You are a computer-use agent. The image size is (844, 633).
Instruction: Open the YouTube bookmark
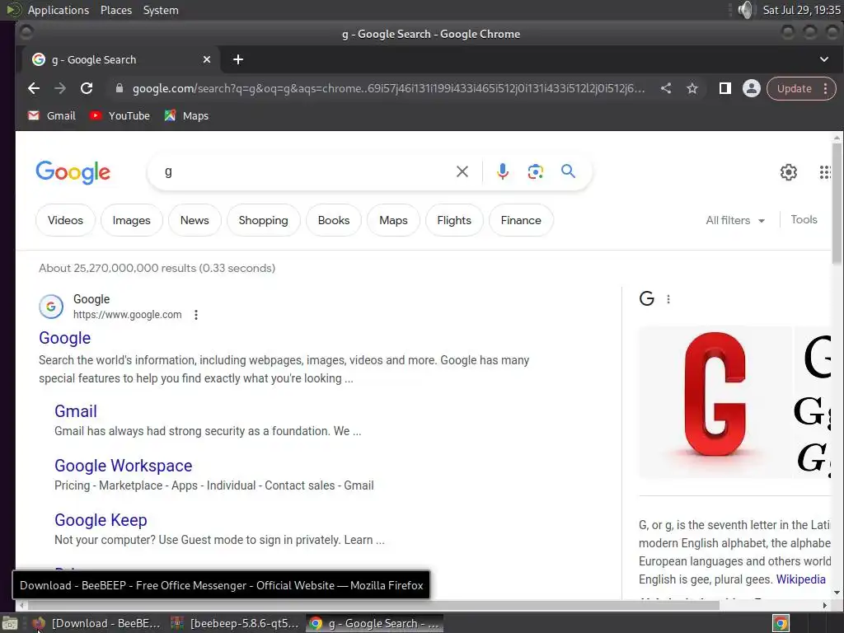click(x=120, y=115)
